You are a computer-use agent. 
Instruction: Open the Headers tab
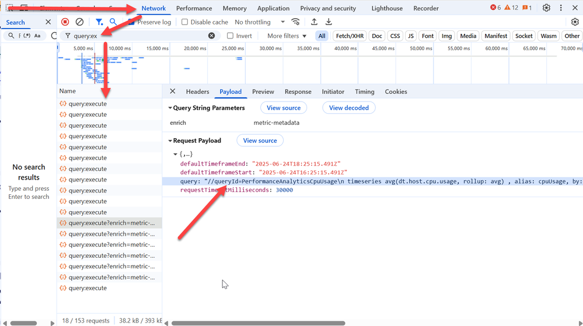(x=197, y=92)
